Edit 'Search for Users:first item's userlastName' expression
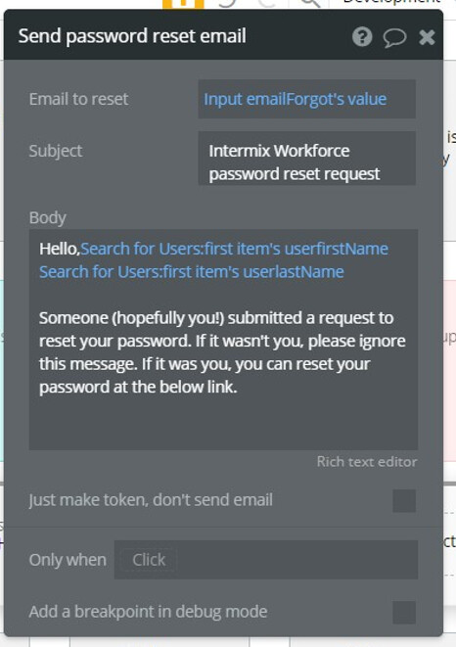The width and height of the screenshot is (456, 647). click(192, 272)
